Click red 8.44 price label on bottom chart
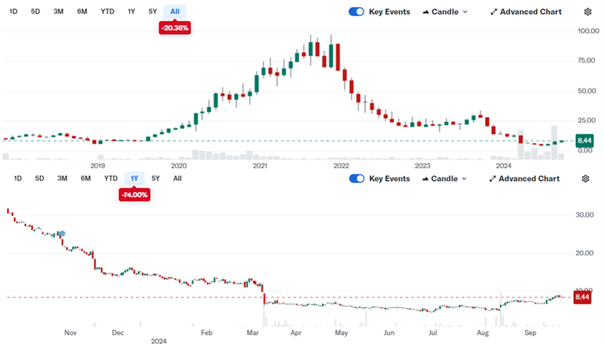The height and width of the screenshot is (347, 604). 582,297
